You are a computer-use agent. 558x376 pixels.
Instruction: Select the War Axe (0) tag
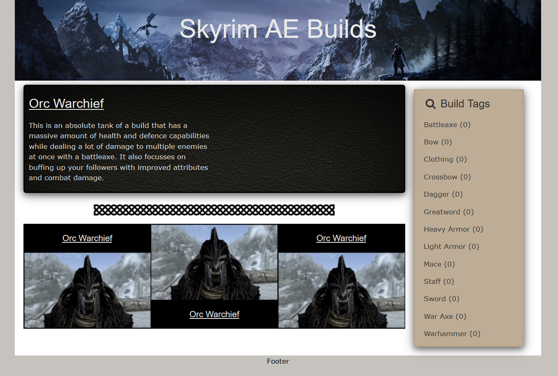click(x=445, y=316)
